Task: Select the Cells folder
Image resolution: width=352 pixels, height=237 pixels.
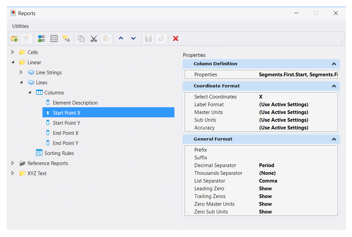Action: coord(33,52)
